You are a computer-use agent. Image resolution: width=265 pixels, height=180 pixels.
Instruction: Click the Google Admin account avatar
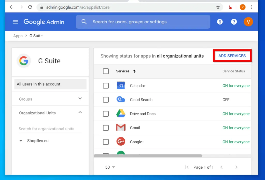248,22
